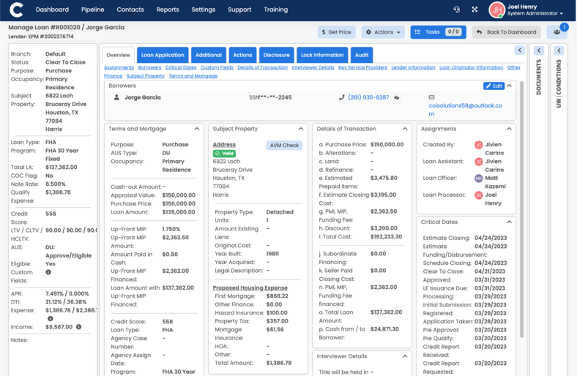Click the fullscreen expand icon in header
Screen dimensions: 577x376
[x=474, y=10]
